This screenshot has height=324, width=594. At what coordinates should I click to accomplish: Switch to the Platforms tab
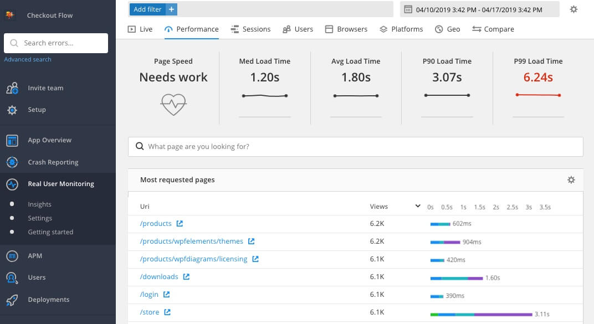pyautogui.click(x=401, y=29)
